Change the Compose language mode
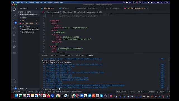This screenshot has width=179, height=101. [x=151, y=92]
